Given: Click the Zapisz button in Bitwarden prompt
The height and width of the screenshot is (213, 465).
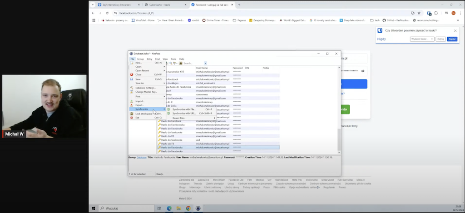Looking at the screenshot, I should [x=452, y=40].
